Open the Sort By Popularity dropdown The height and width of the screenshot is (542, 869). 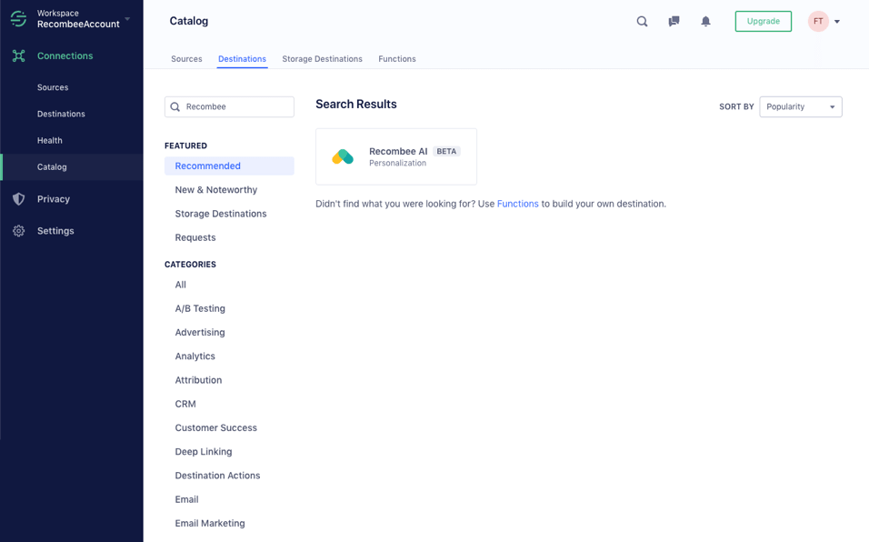pos(800,106)
